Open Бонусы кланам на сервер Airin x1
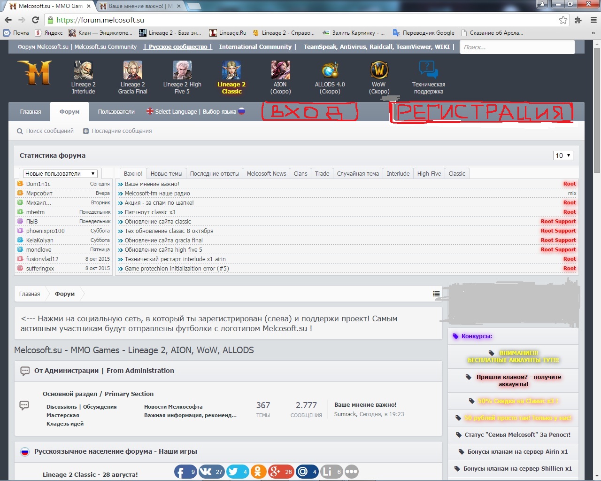This screenshot has width=601, height=481. 513,452
